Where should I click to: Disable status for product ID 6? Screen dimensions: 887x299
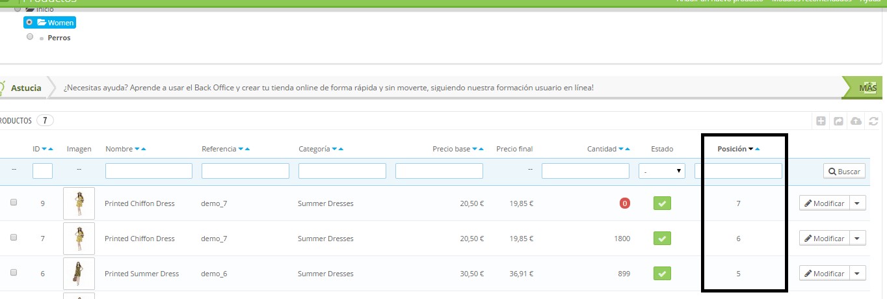click(662, 274)
